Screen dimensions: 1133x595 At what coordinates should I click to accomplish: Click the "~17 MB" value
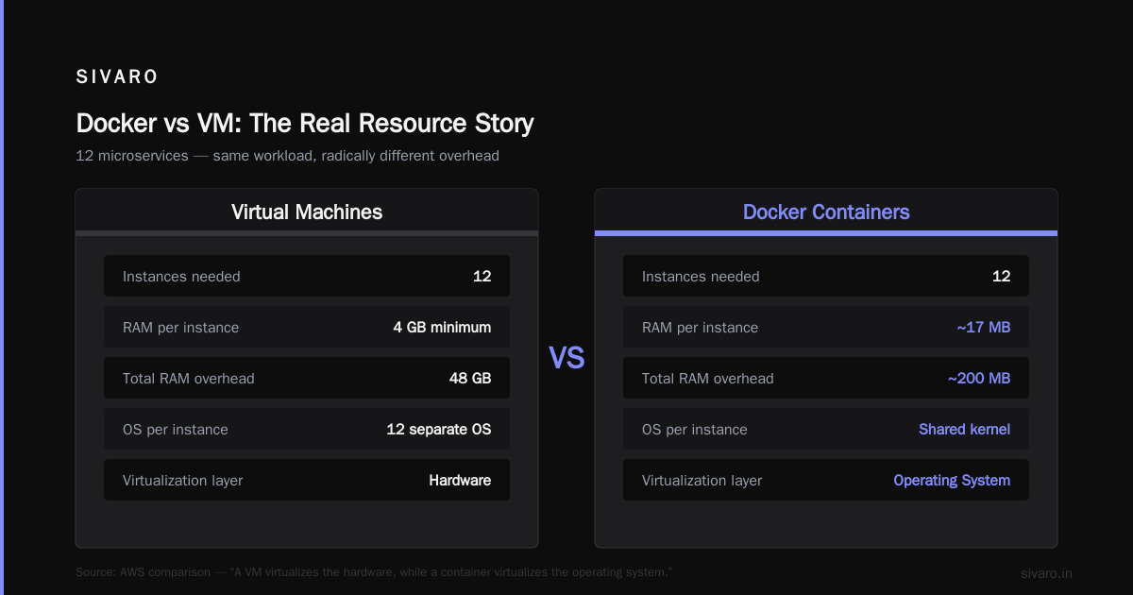pos(983,328)
